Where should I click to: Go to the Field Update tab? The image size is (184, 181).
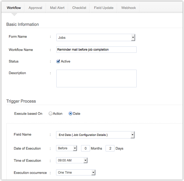[104, 8]
